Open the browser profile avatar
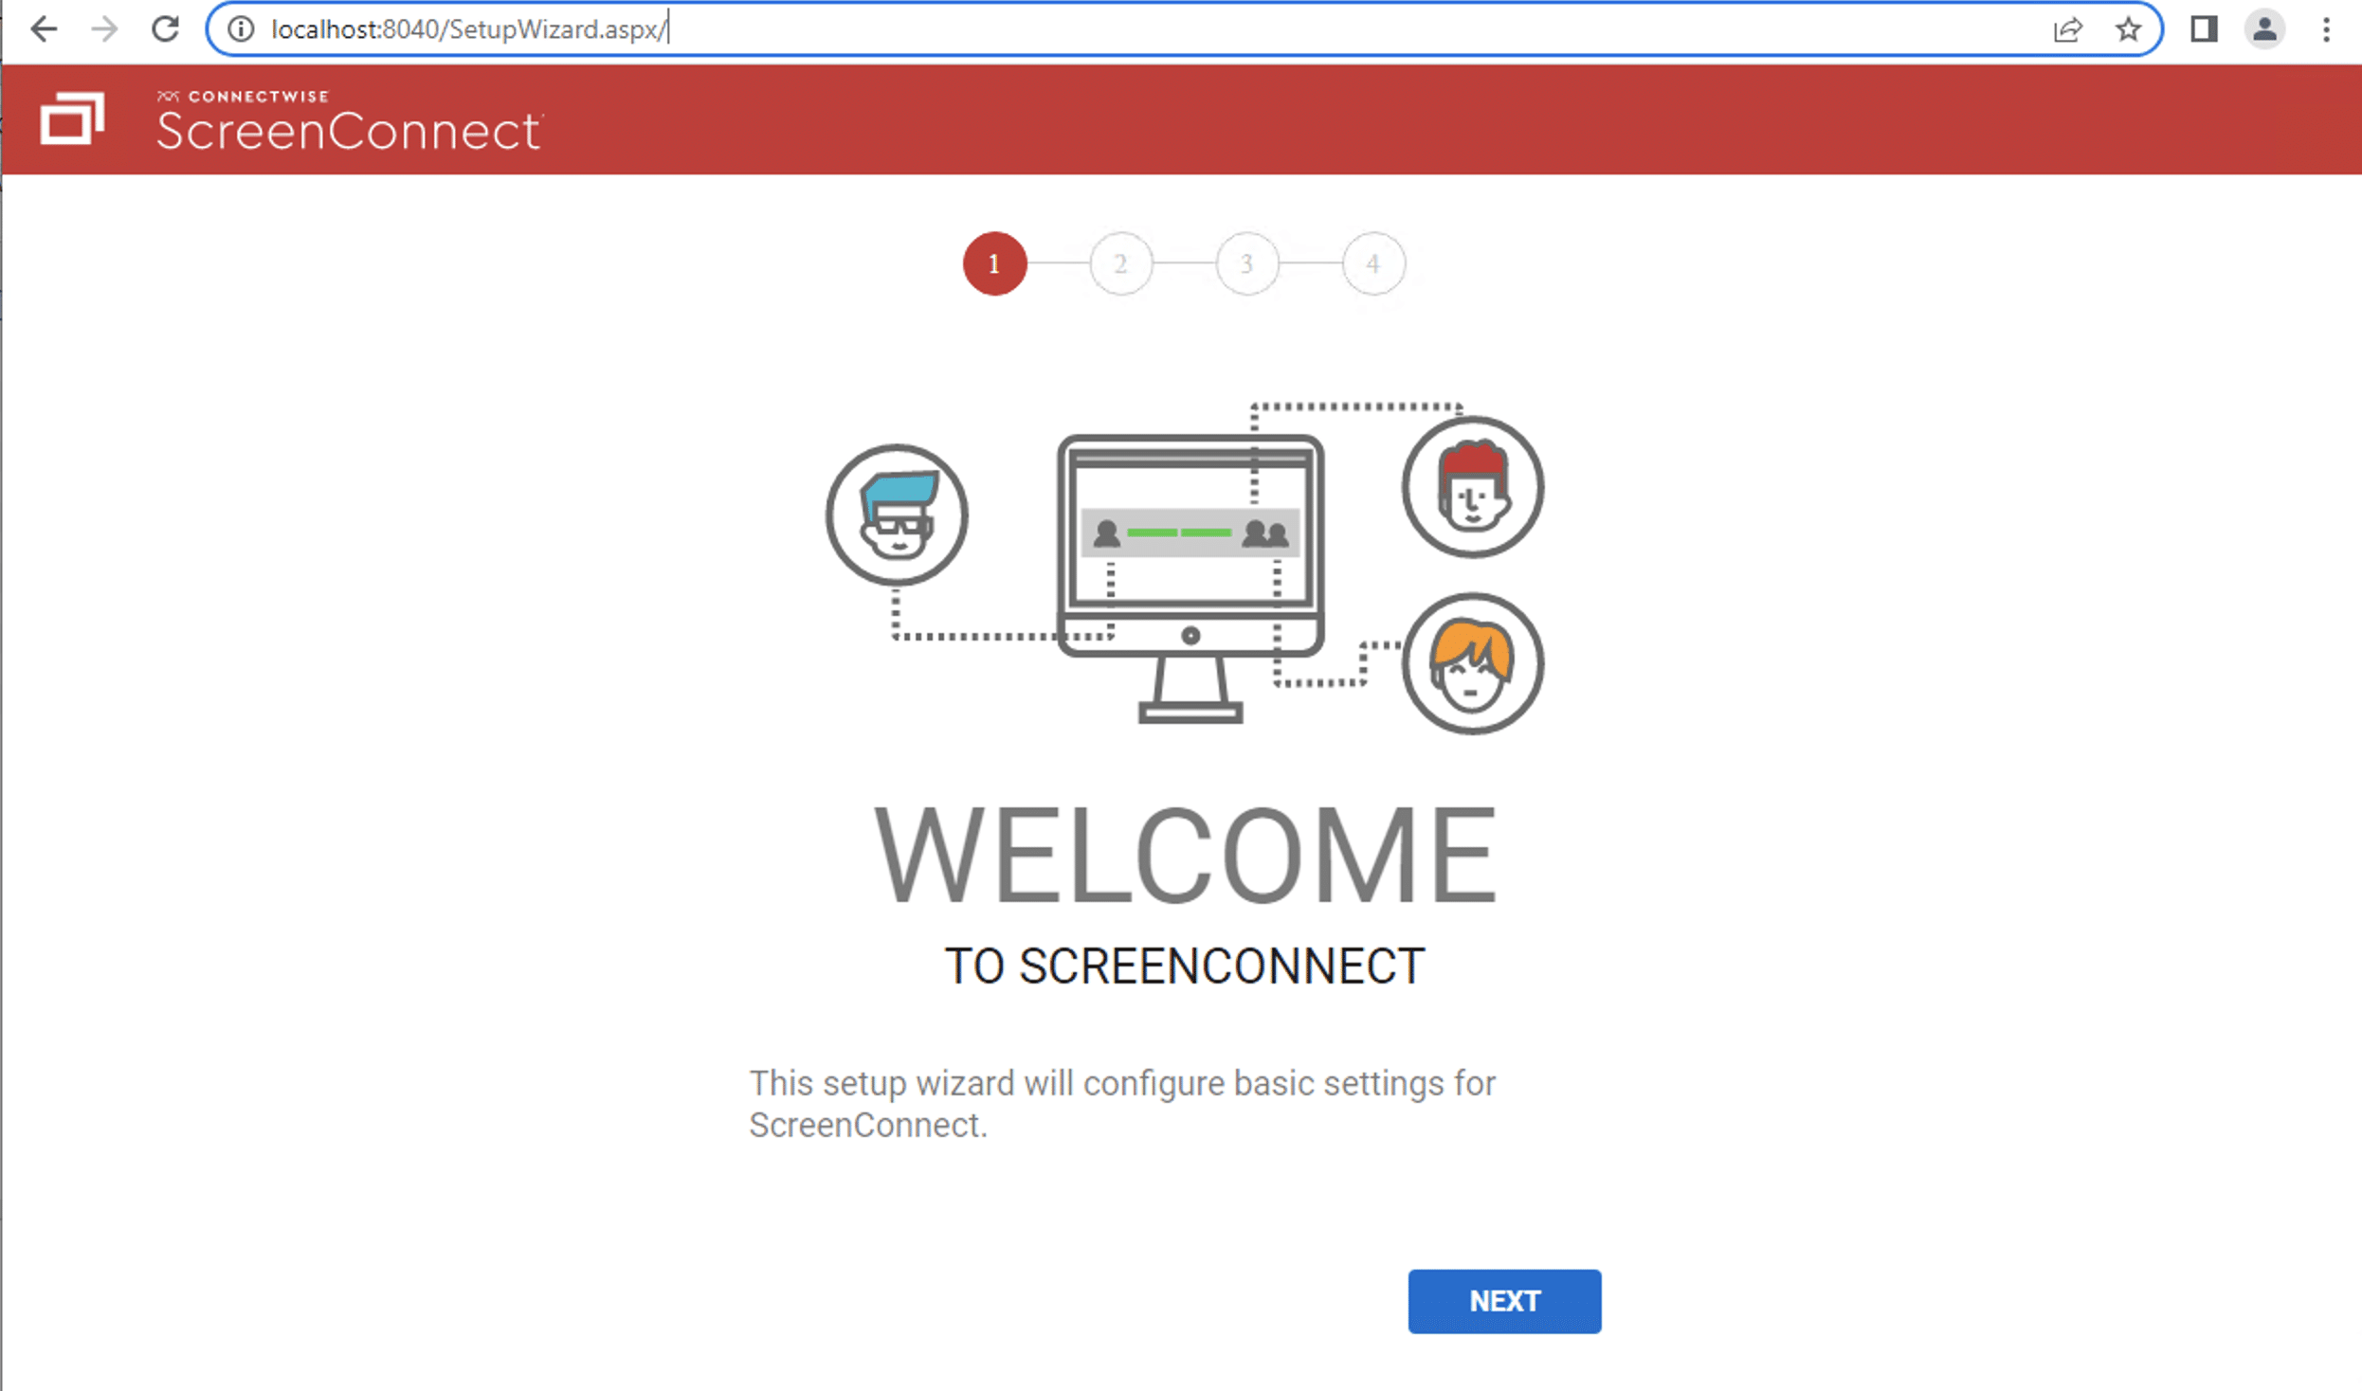2362x1391 pixels. point(2265,28)
